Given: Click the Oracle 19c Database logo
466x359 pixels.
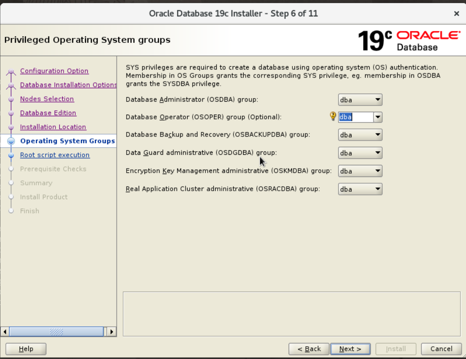Looking at the screenshot, I should 409,40.
